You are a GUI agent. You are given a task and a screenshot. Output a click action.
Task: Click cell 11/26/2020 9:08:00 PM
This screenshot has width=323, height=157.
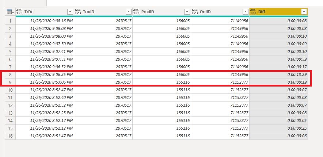click(45, 36)
